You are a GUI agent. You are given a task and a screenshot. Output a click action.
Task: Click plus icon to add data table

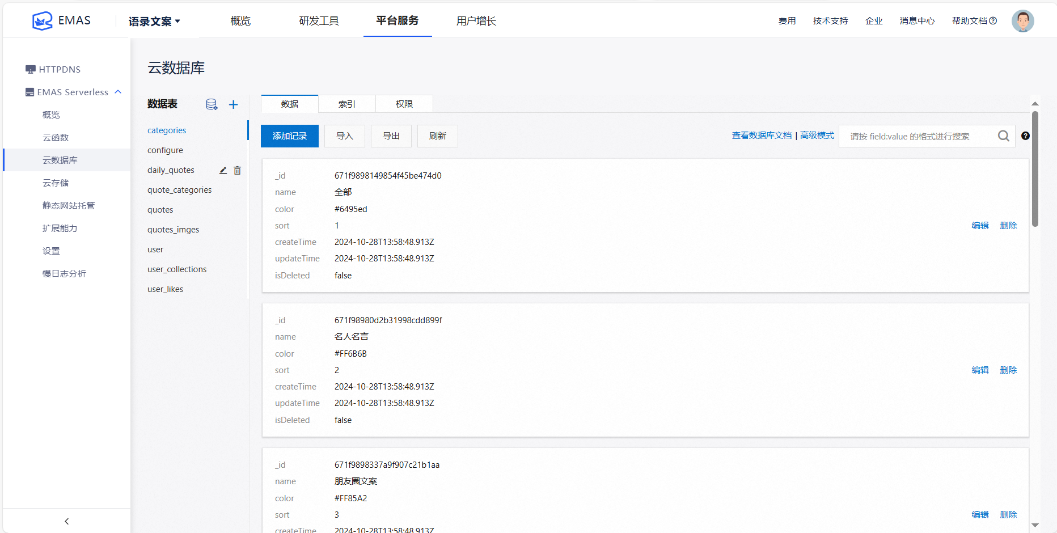[x=233, y=104]
